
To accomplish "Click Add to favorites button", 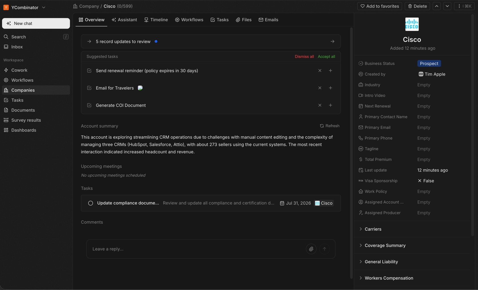I will click(x=380, y=6).
